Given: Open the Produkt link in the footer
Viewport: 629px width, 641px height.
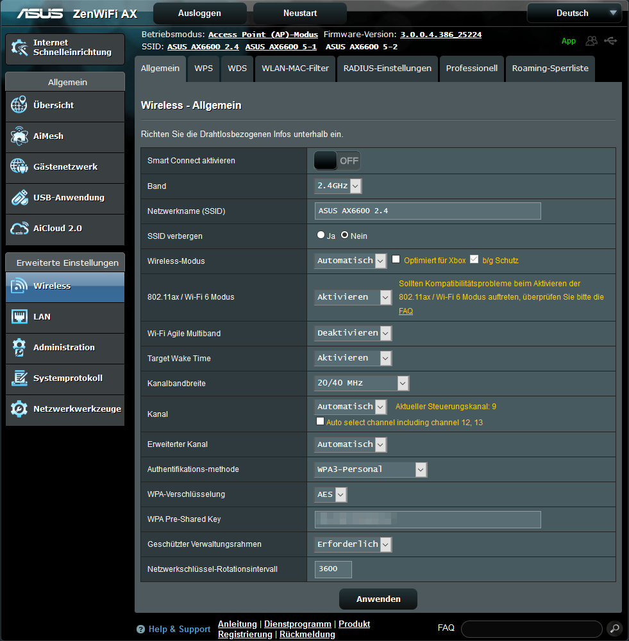Looking at the screenshot, I should (x=355, y=624).
